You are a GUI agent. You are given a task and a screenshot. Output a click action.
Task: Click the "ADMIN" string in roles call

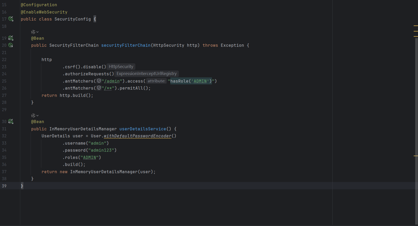[90, 157]
